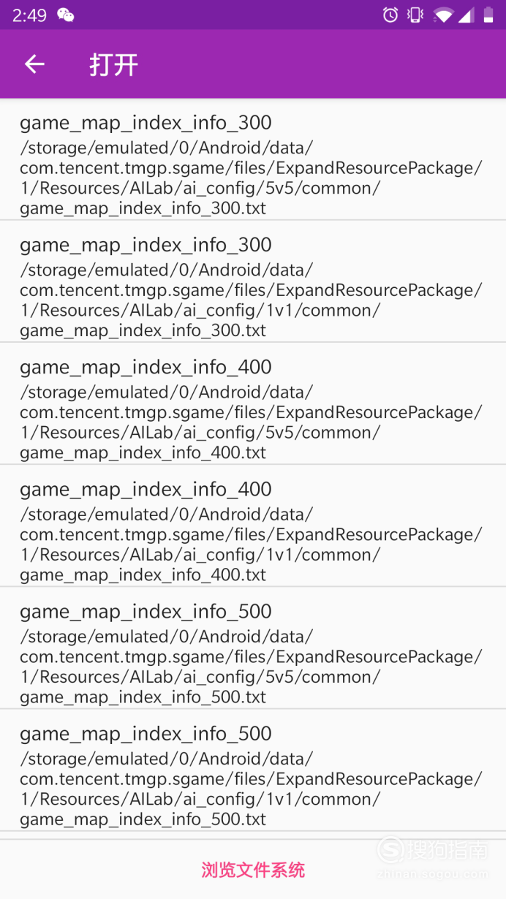Choose game_map_index_info_500 under 1v1 path
Viewport: 506px width, 899px height.
pyautogui.click(x=253, y=770)
